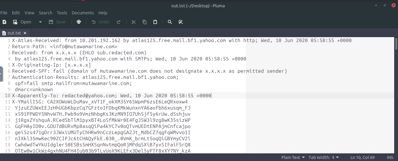Screen dimensions: 398x161
Task: Expand the recent files dropdown arrow
Action: click(40, 22)
